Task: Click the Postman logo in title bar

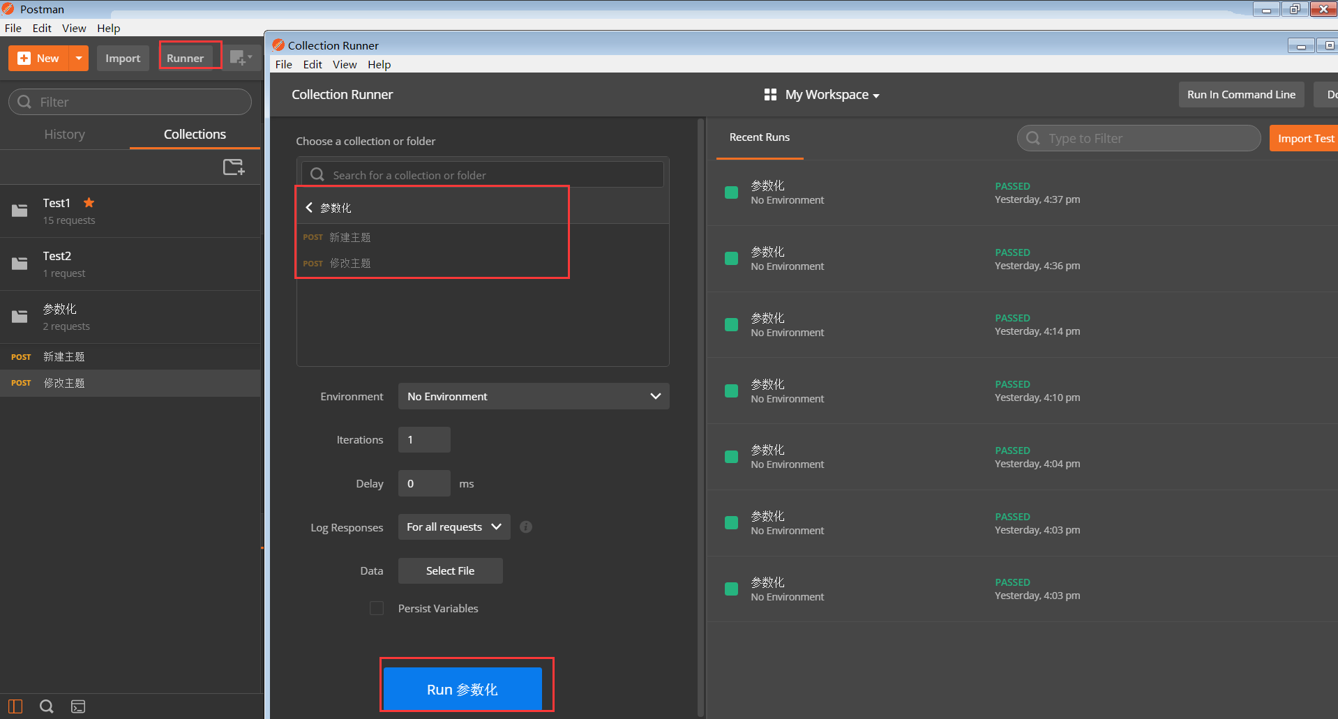Action: (8, 9)
